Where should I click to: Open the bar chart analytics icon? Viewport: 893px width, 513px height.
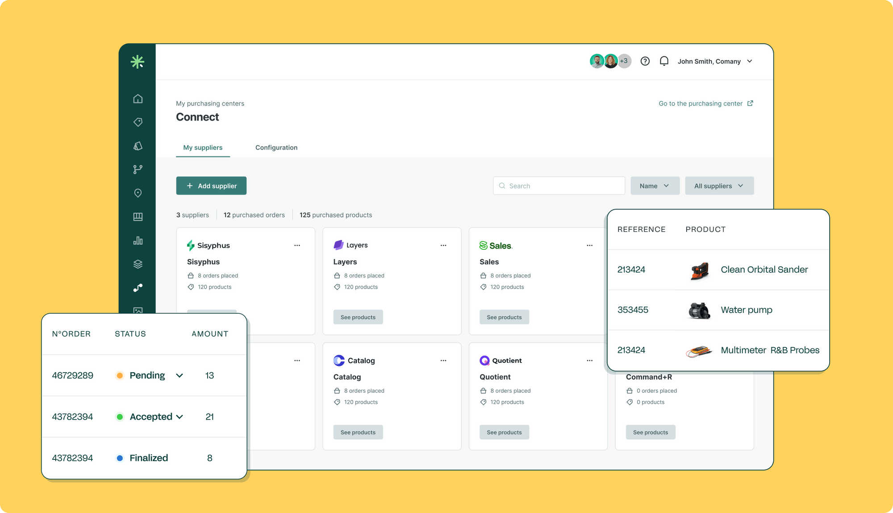pyautogui.click(x=138, y=240)
